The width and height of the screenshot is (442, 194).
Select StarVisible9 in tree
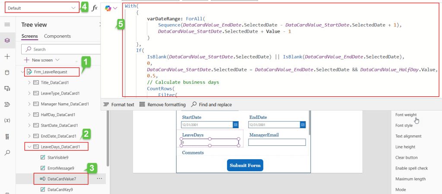pyautogui.click(x=58, y=157)
